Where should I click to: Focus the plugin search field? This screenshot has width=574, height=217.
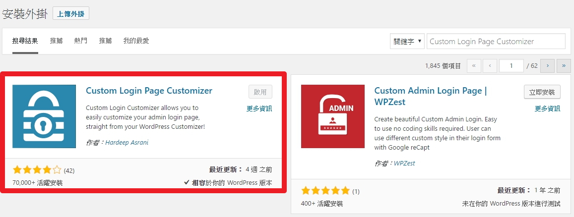496,41
